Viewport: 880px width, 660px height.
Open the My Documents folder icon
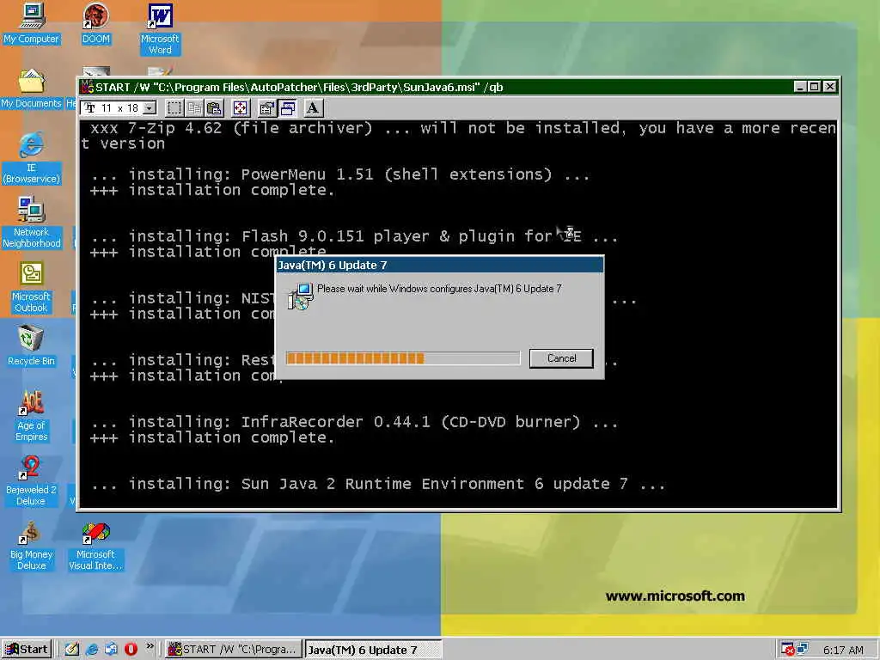point(32,89)
